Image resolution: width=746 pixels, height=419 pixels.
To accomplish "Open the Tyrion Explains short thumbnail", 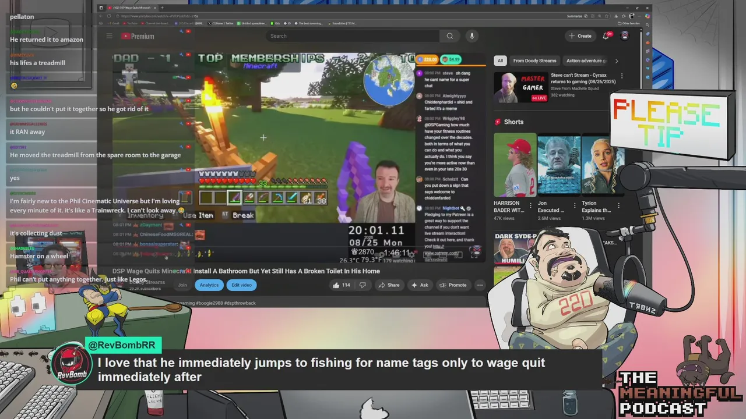I will click(603, 165).
